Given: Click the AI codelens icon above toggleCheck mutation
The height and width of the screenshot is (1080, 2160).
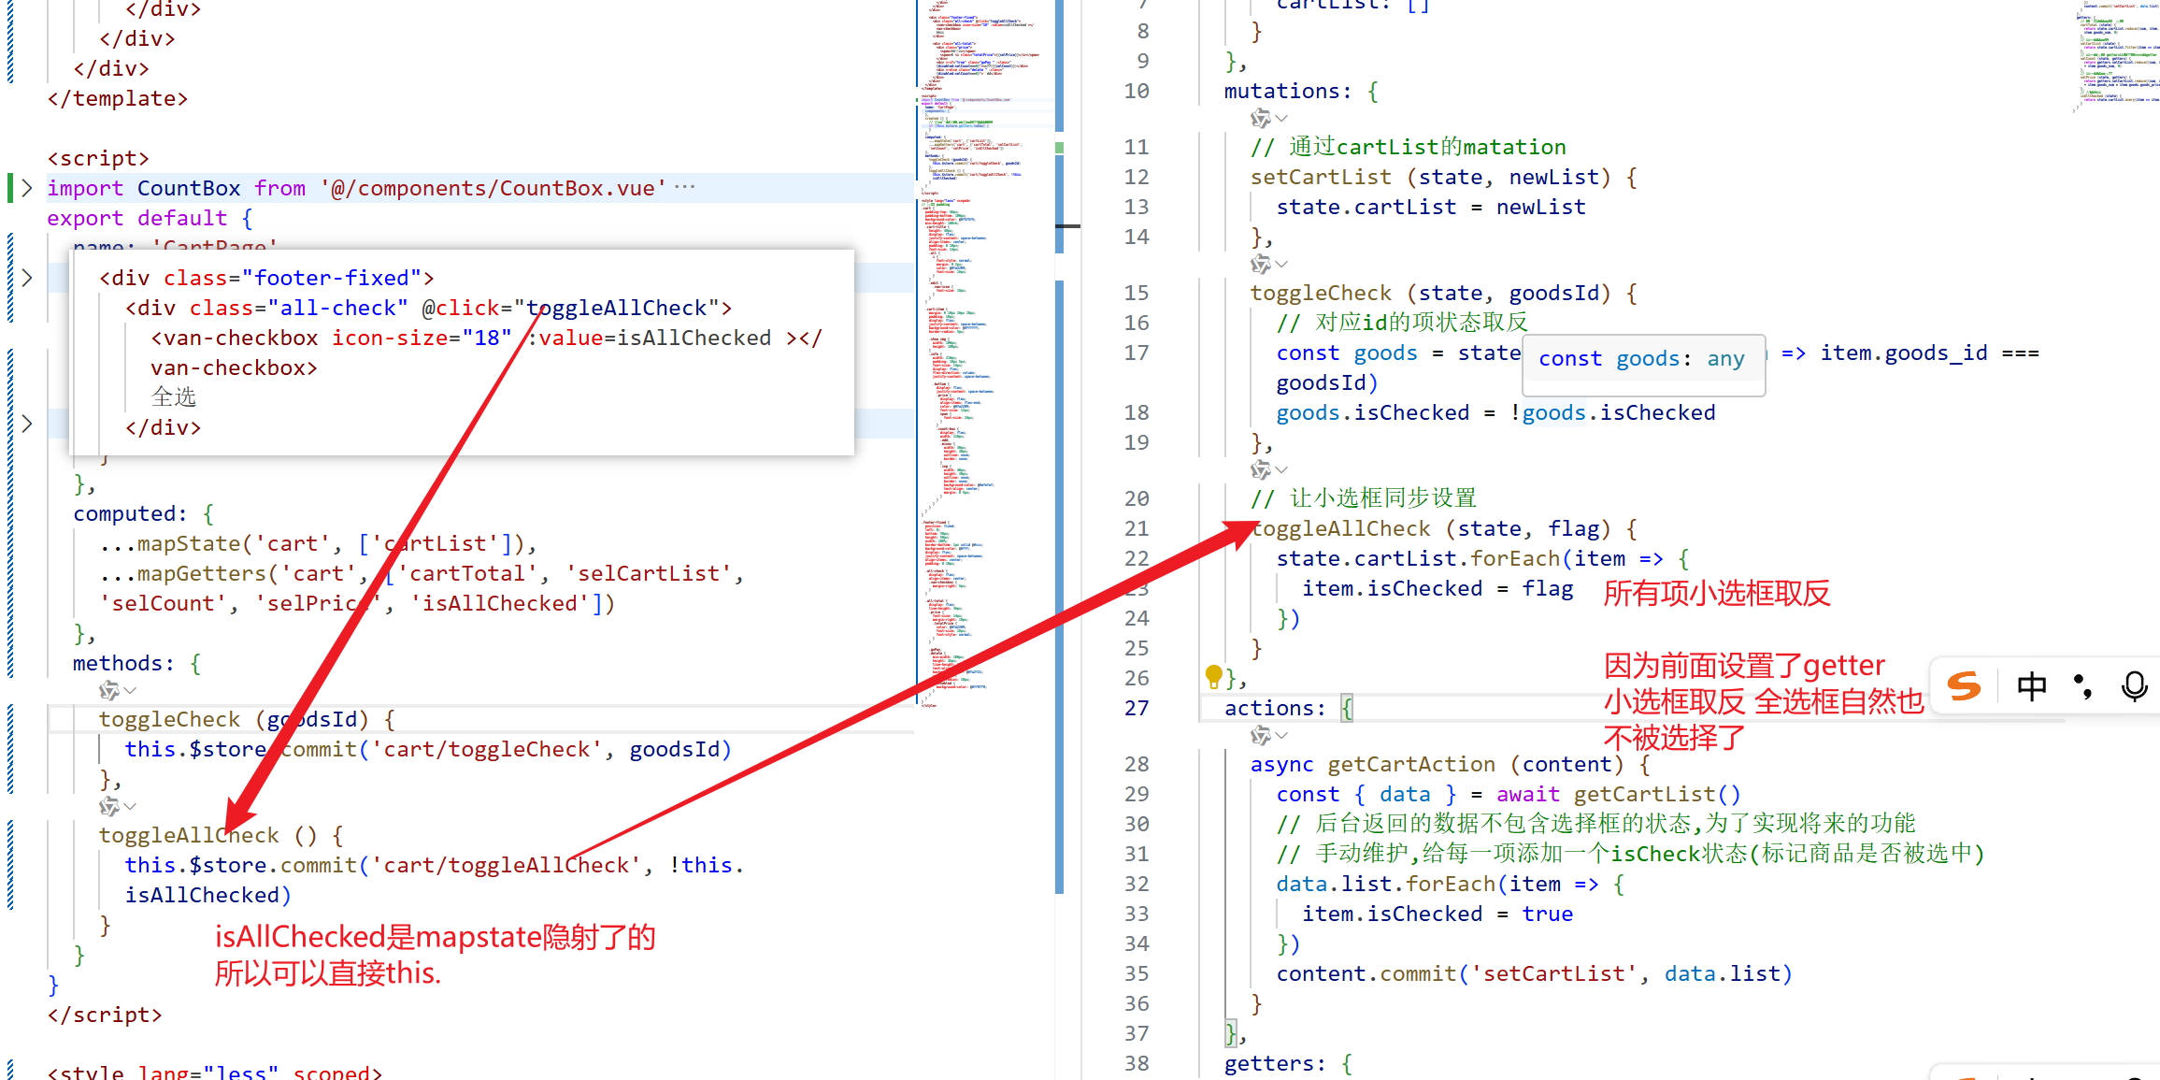Looking at the screenshot, I should tap(1260, 265).
